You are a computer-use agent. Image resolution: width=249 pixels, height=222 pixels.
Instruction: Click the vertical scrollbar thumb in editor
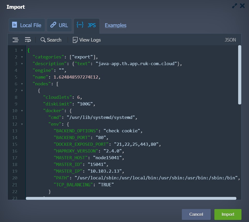[x=240, y=75]
